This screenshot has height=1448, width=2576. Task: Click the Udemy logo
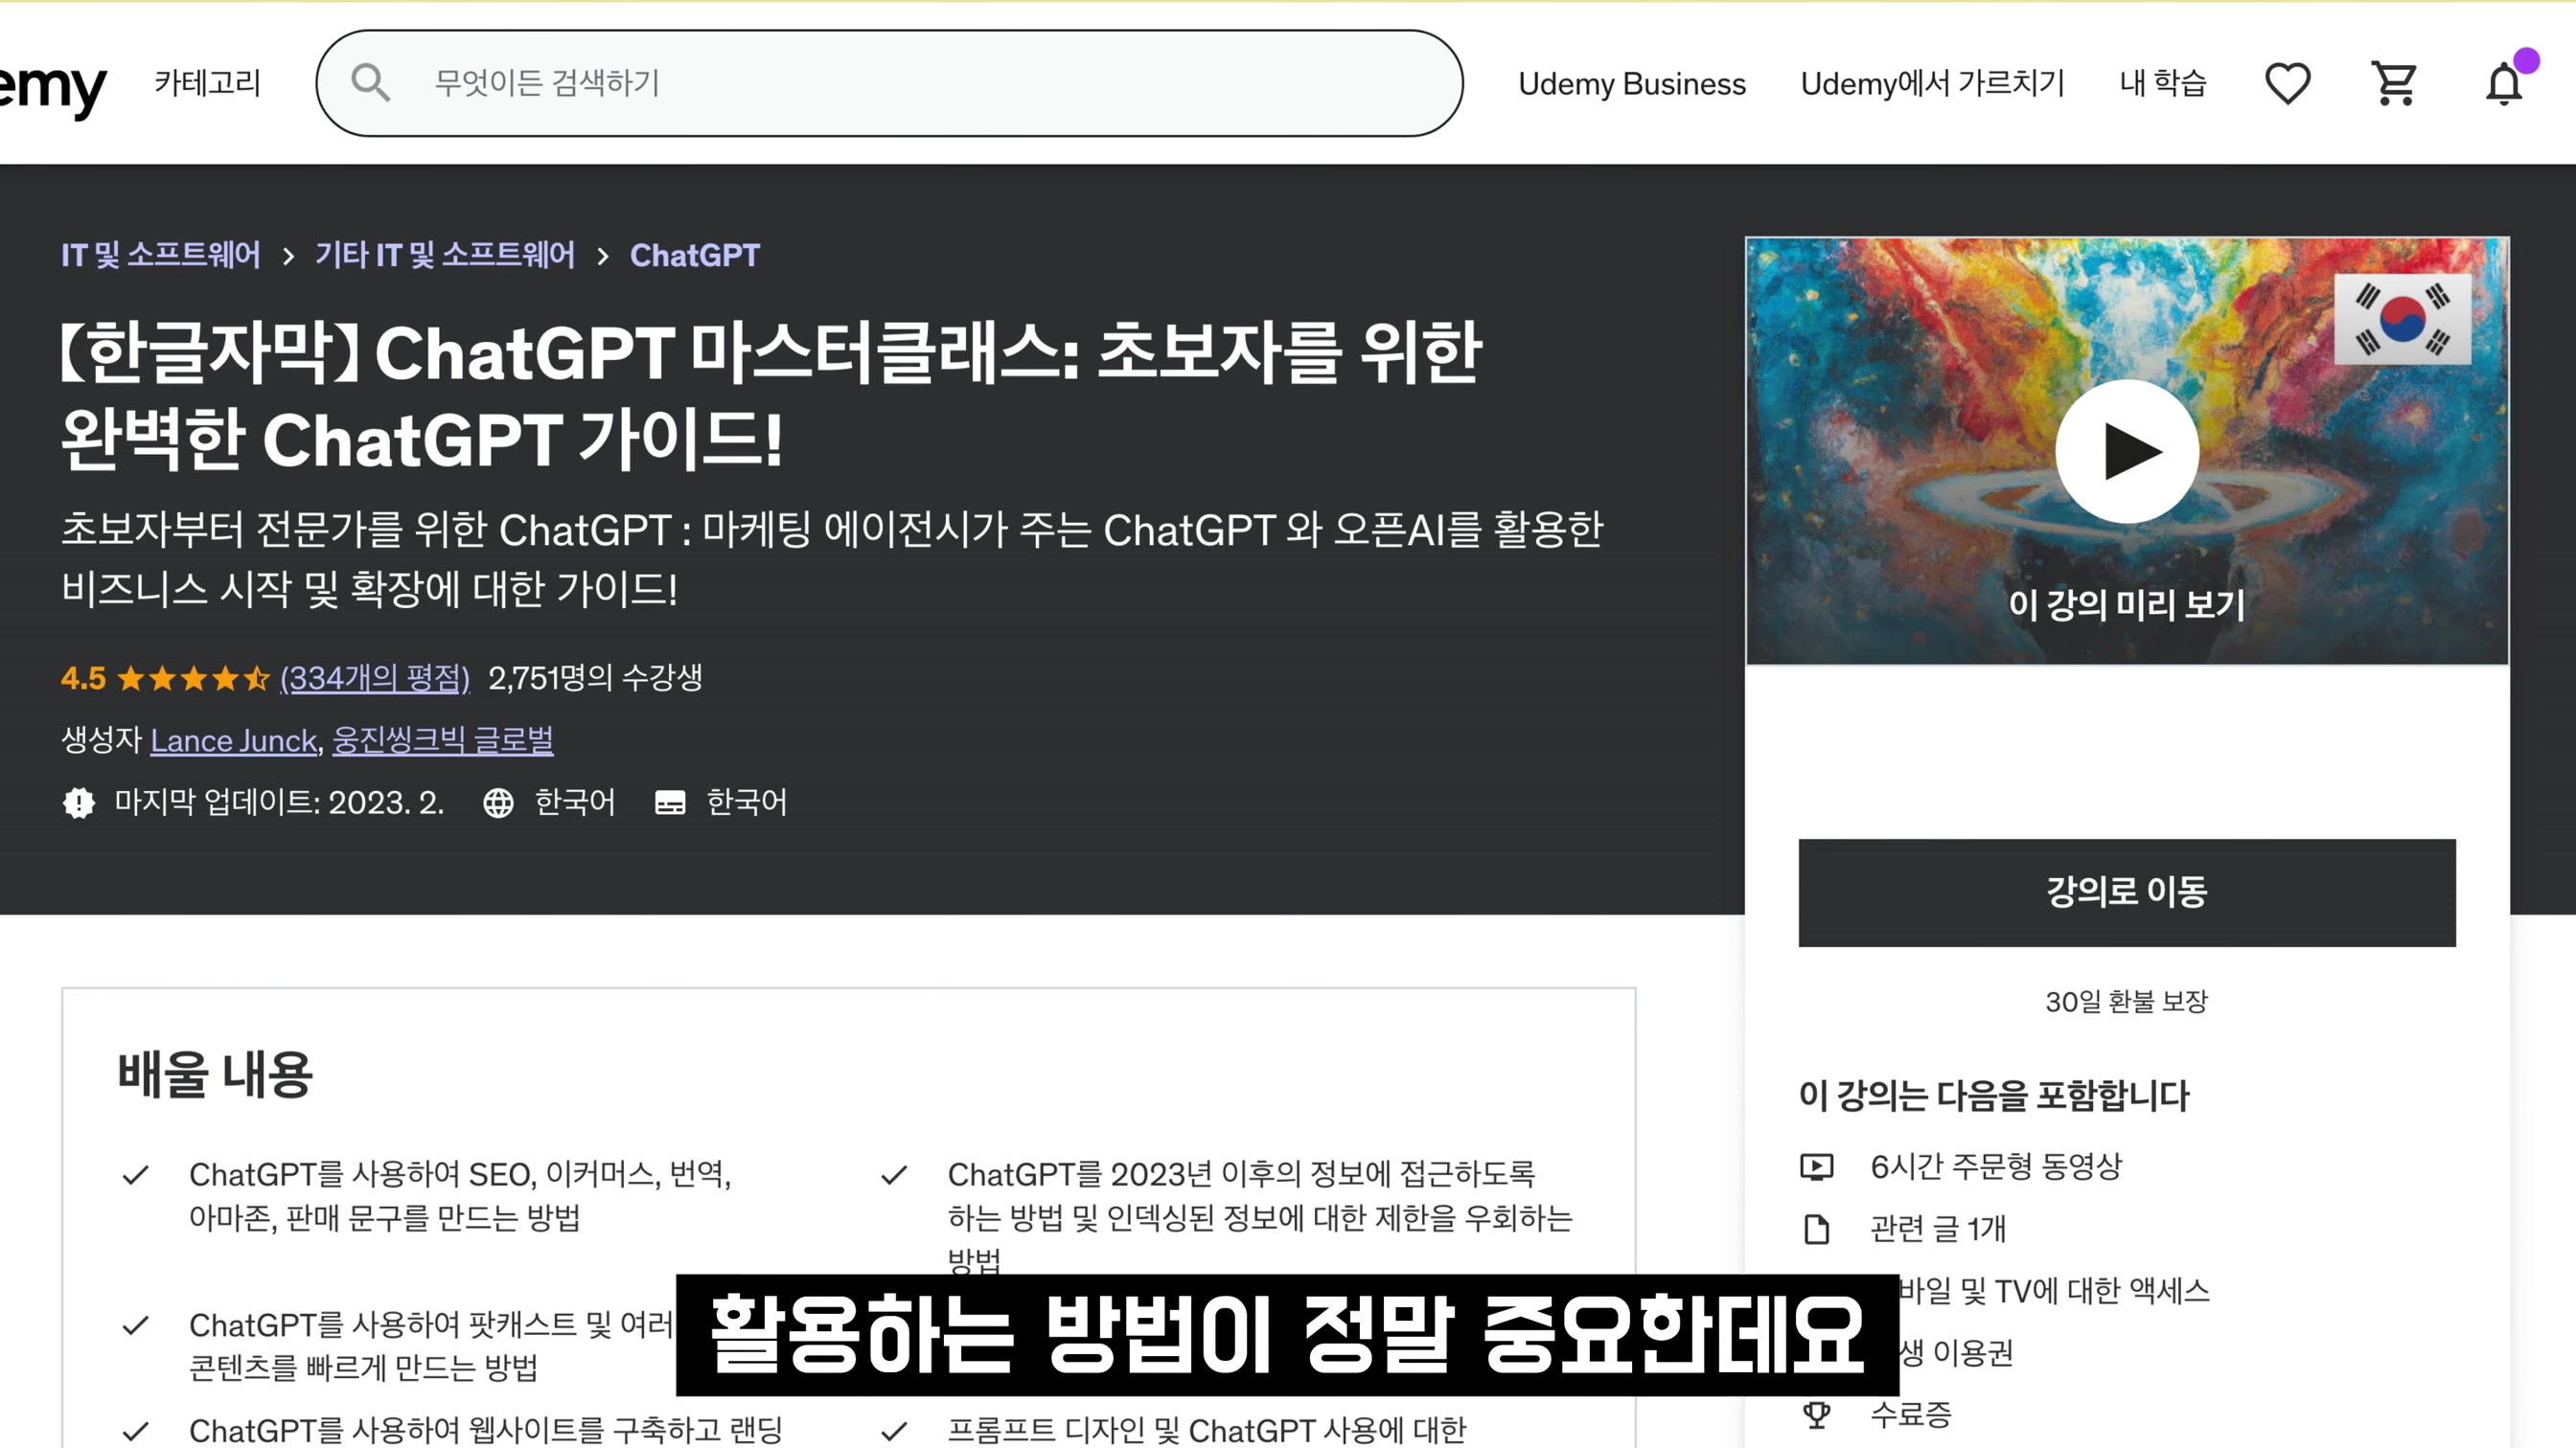point(52,88)
